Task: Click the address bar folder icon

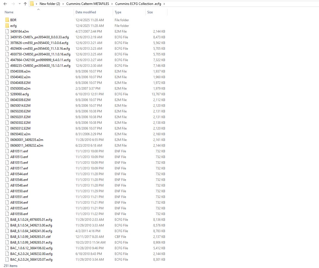Action: [x=32, y=4]
